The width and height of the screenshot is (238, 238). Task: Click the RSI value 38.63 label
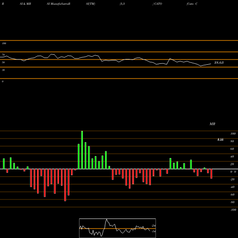pos(219,62)
